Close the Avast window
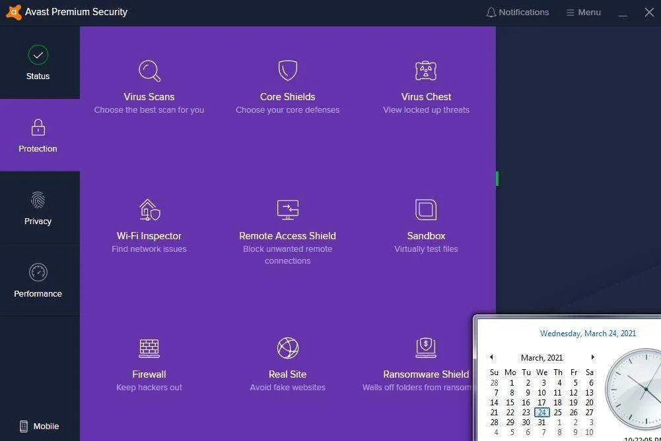Screen dimensions: 661x441 click(x=649, y=13)
